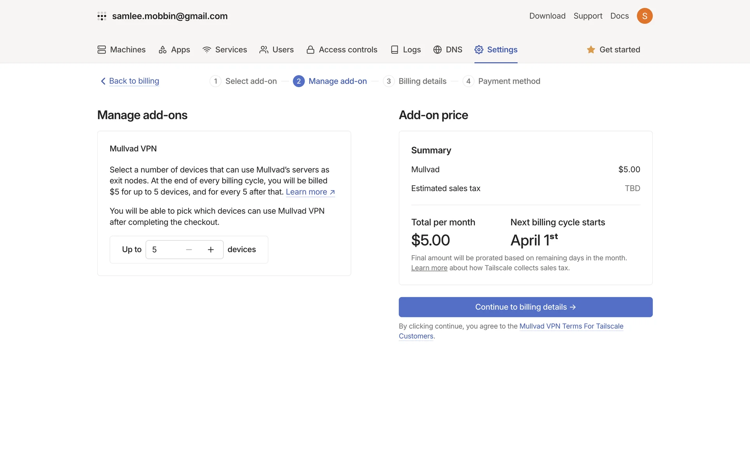Click the Access controls lock icon

pos(311,50)
